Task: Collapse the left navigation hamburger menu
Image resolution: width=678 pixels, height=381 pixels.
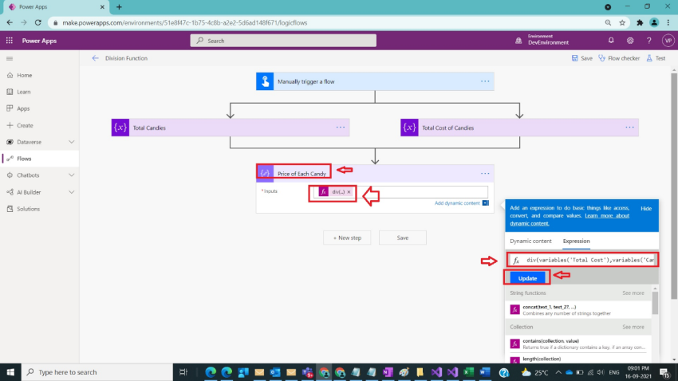Action: (x=10, y=58)
